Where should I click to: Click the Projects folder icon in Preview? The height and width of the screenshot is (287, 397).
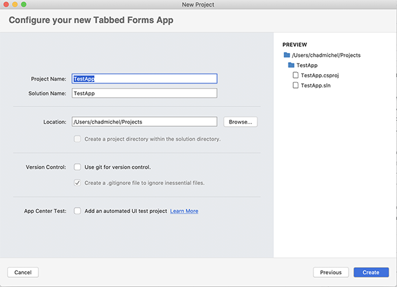(x=287, y=55)
